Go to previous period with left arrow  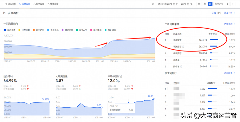coord(227,4)
